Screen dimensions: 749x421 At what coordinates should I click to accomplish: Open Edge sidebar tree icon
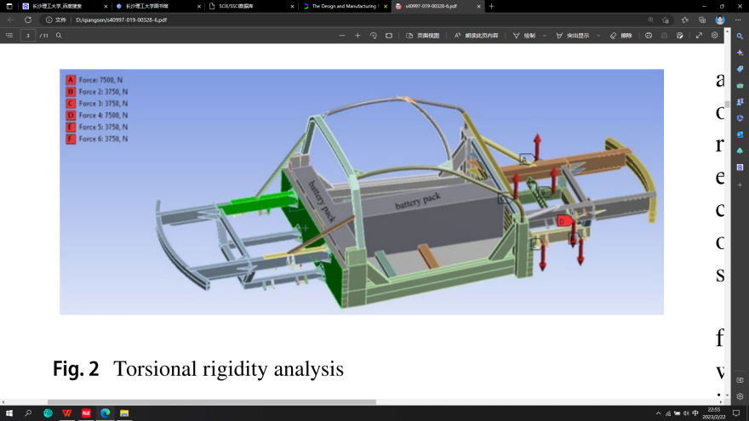(x=740, y=151)
